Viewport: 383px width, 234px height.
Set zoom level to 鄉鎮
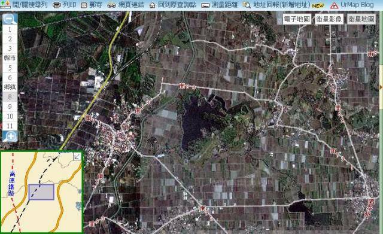[x=10, y=87]
